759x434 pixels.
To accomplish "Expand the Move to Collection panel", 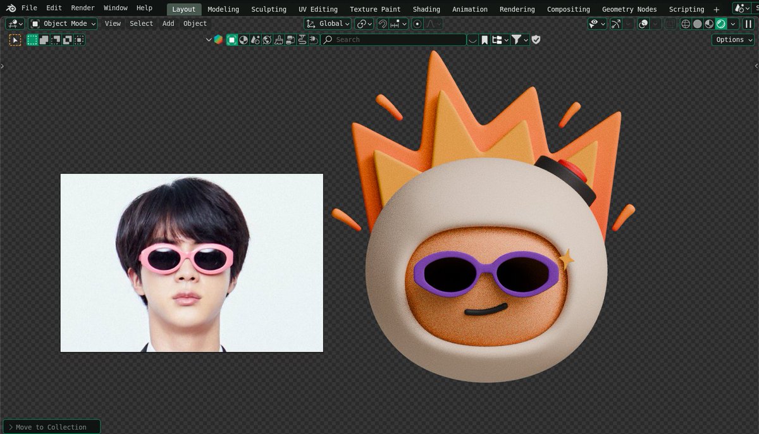I will [51, 427].
